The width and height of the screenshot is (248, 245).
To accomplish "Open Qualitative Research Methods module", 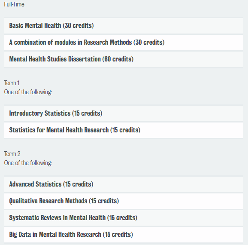I will (124, 201).
